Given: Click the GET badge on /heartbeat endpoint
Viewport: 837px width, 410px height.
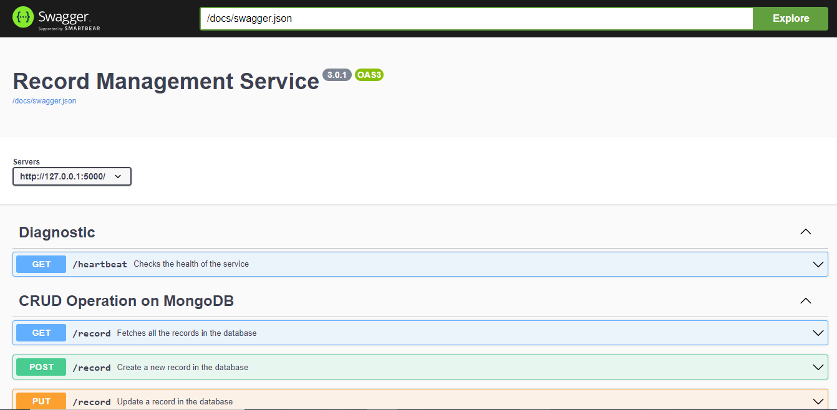Looking at the screenshot, I should coord(41,264).
